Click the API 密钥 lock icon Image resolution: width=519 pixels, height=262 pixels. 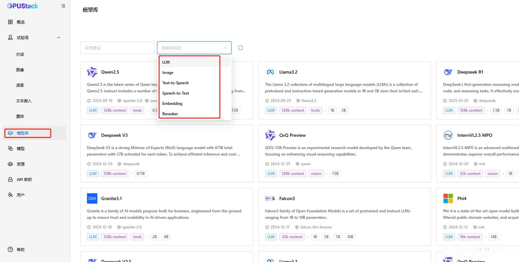point(10,179)
